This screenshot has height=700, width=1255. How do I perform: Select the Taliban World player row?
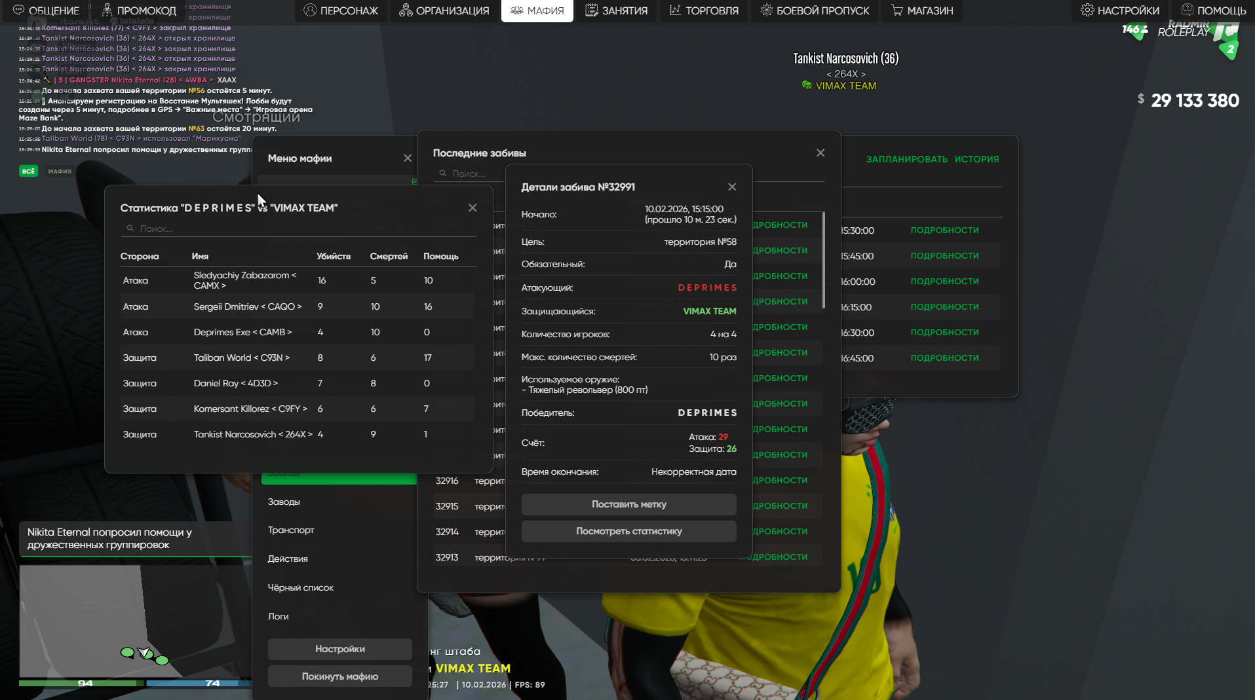click(298, 358)
